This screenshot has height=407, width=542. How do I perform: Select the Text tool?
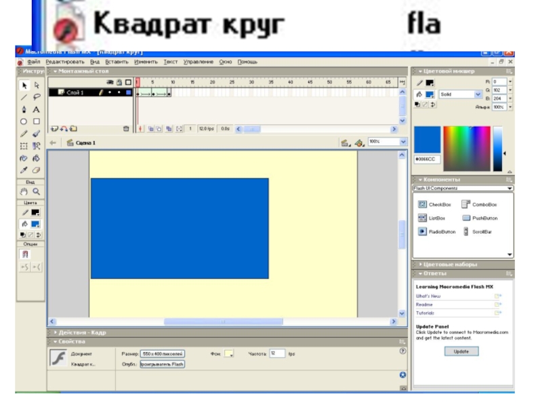(37, 109)
